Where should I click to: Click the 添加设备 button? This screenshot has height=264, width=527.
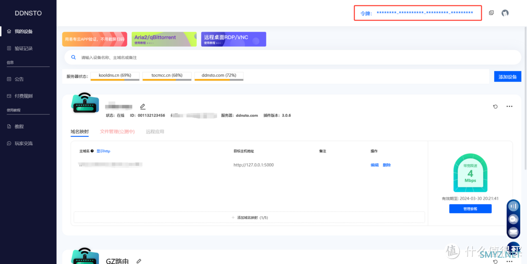(507, 76)
